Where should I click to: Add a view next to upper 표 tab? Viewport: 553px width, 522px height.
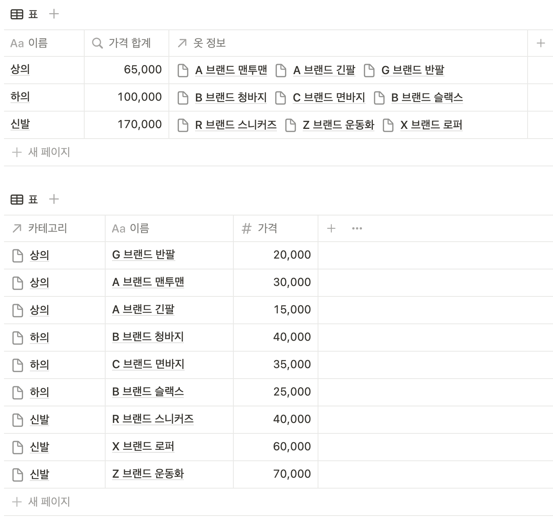coord(54,14)
